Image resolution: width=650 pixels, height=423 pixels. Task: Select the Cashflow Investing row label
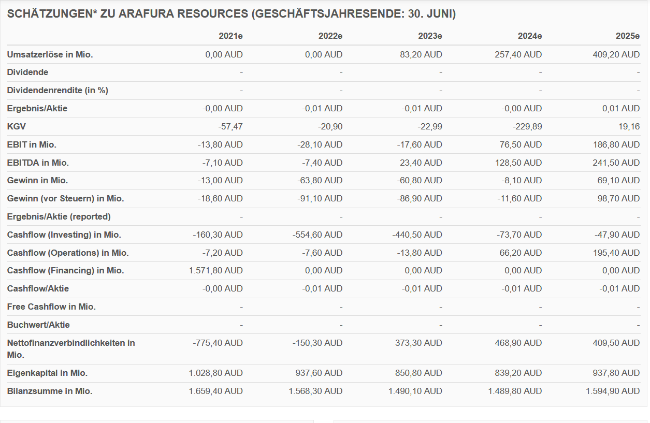pos(61,235)
